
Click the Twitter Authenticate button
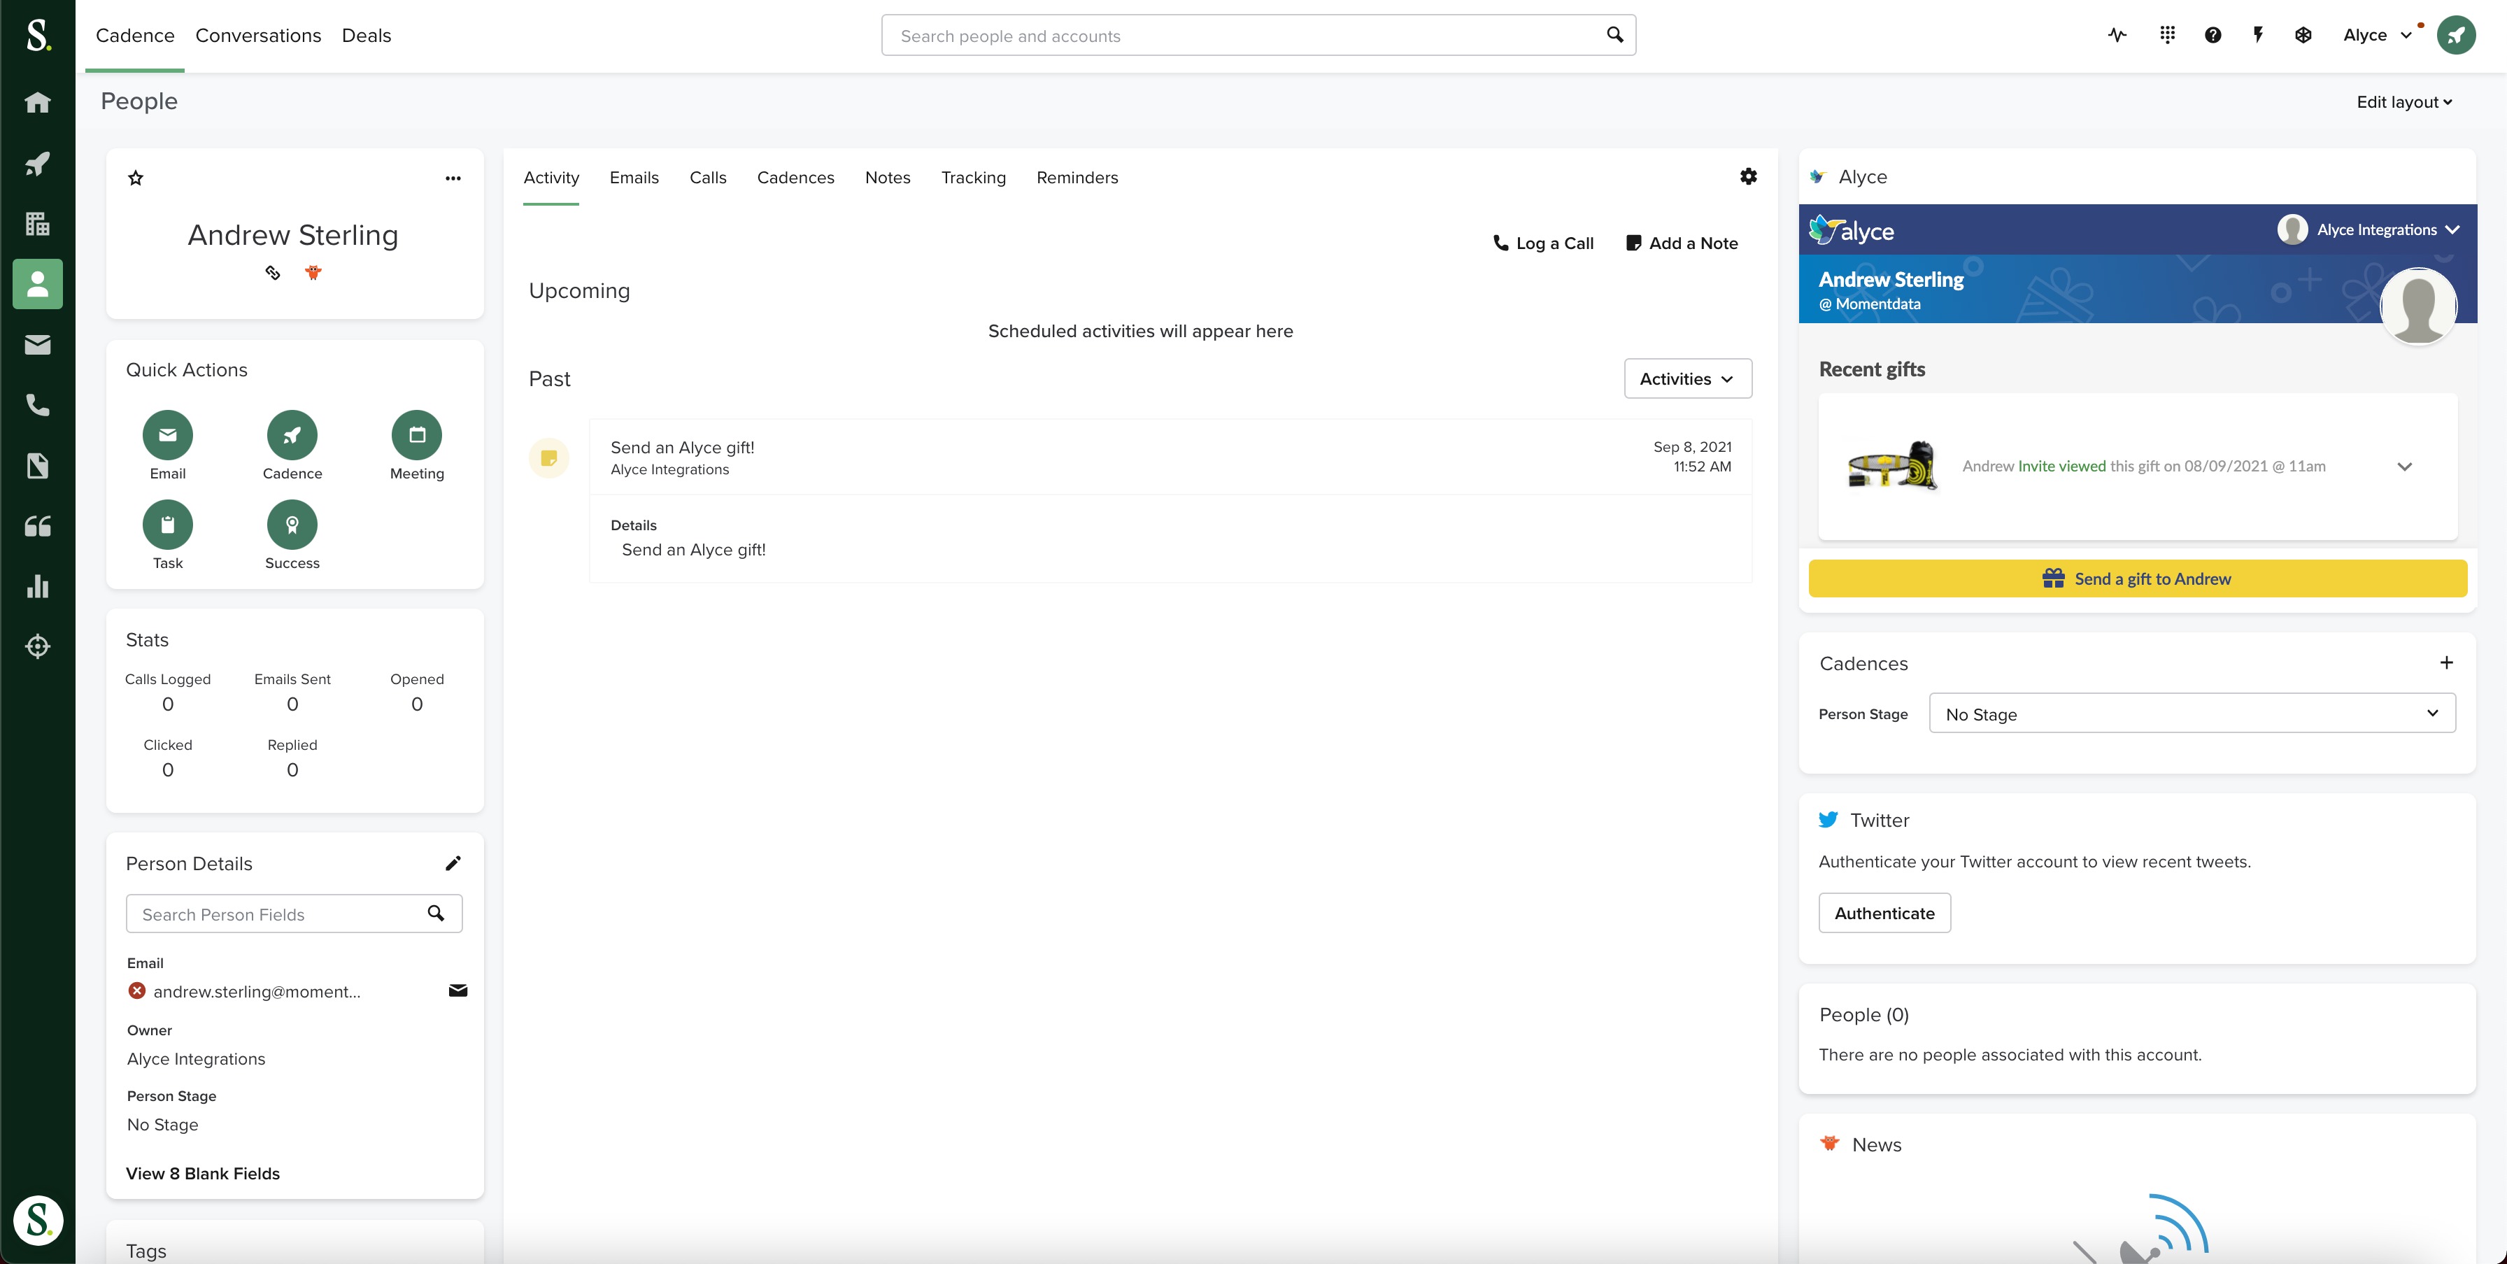click(1883, 913)
